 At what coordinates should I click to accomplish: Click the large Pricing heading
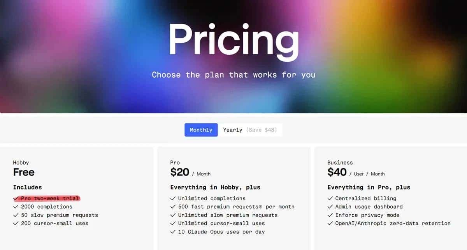233,41
